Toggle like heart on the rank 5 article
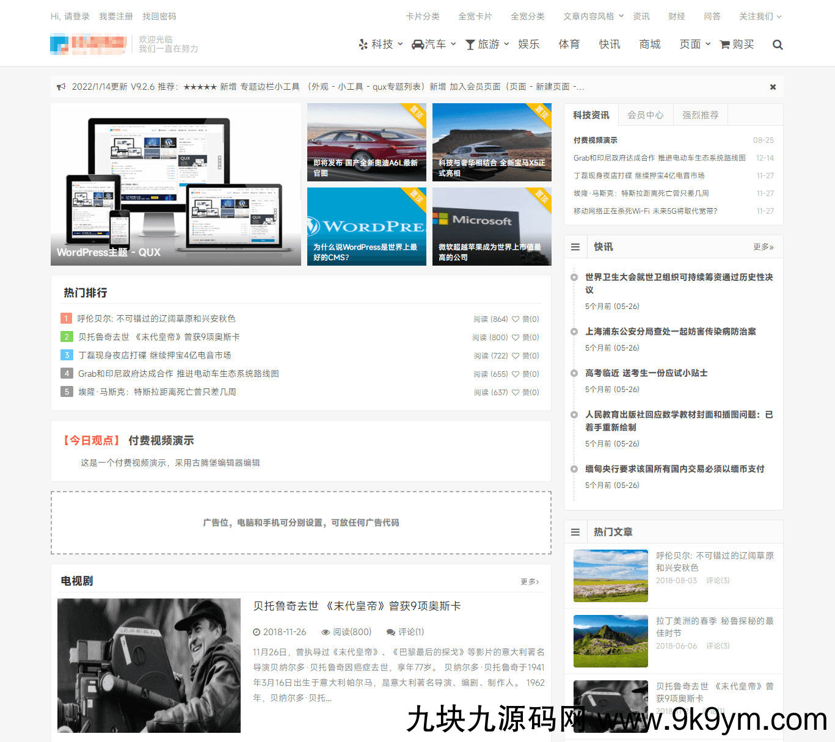The image size is (835, 742). point(516,393)
